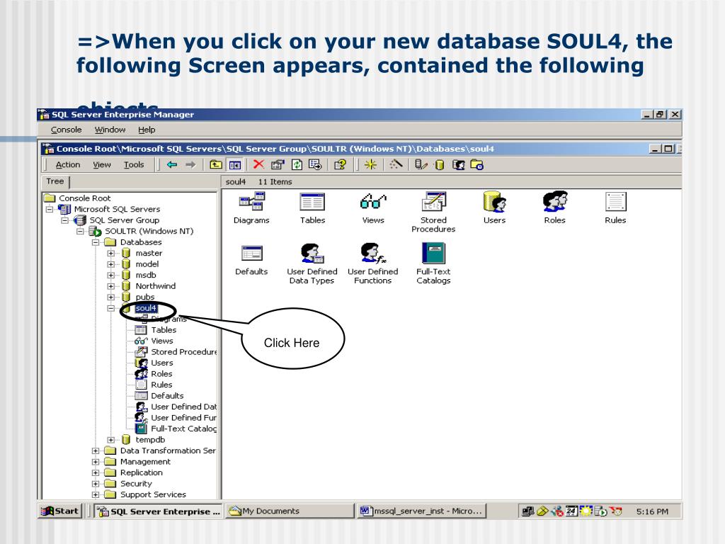Collapse the SOULTR (Windows NT) node
The image size is (725, 544).
click(80, 232)
